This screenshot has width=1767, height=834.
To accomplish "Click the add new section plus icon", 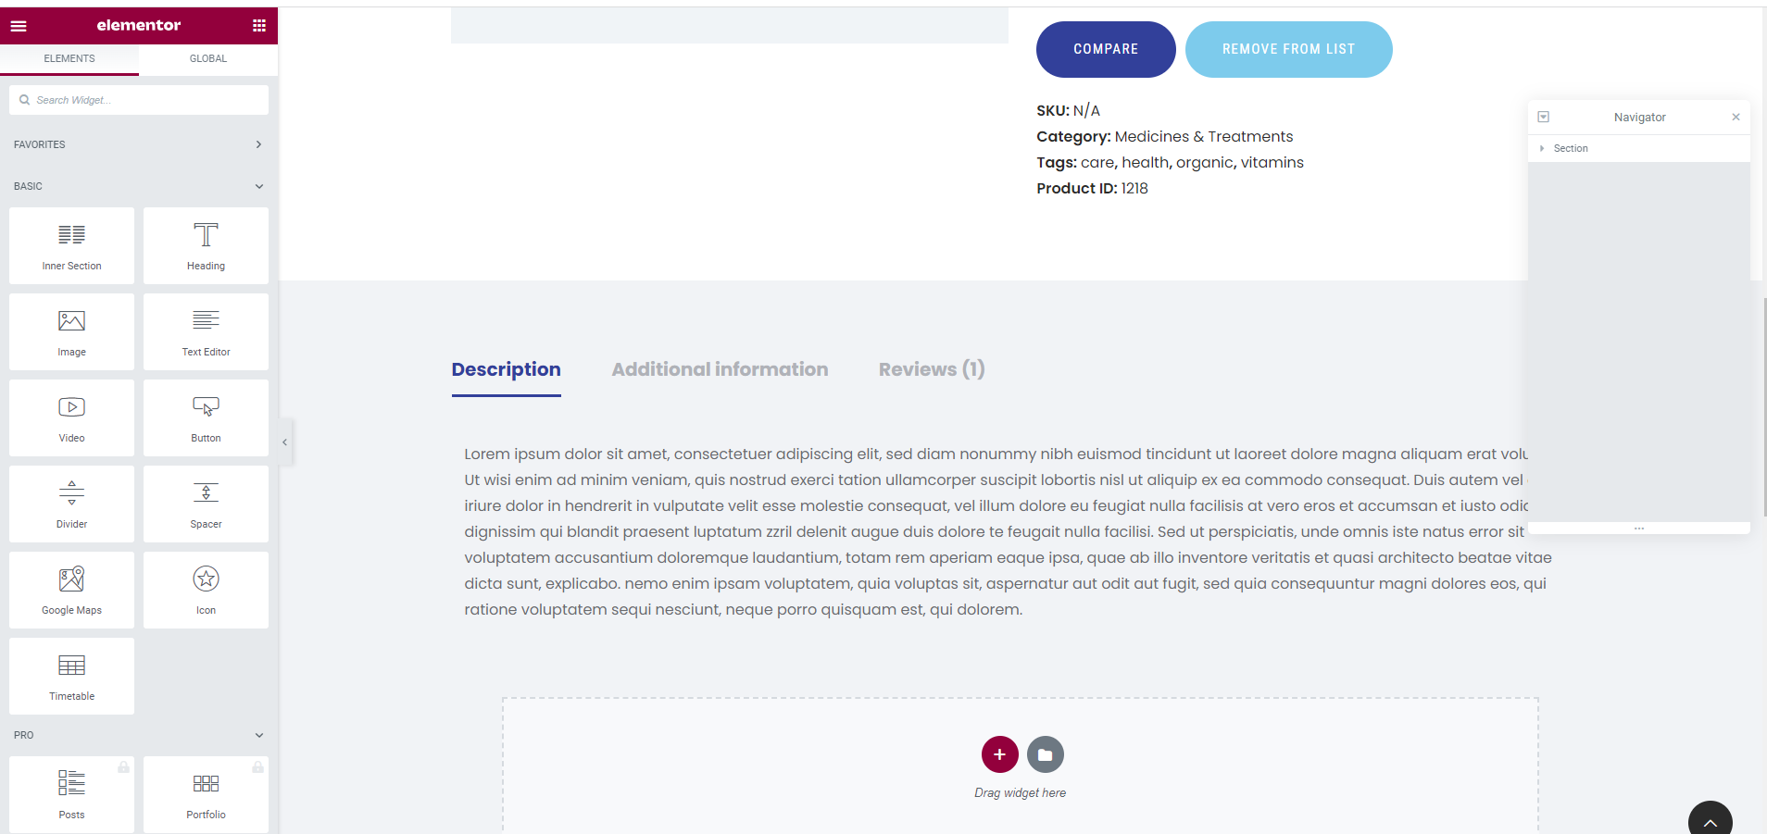I will tap(999, 754).
